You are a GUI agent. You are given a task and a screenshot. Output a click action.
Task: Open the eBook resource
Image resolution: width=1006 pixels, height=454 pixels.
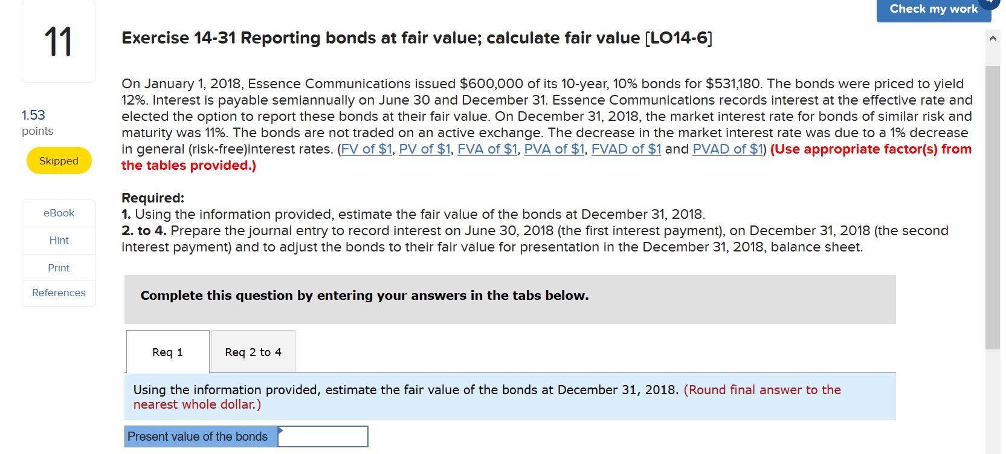pos(58,213)
